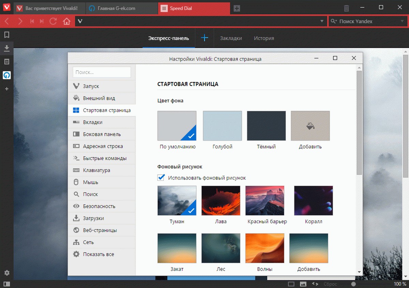
Task: Choose the Коралл background image
Action: tap(314, 201)
